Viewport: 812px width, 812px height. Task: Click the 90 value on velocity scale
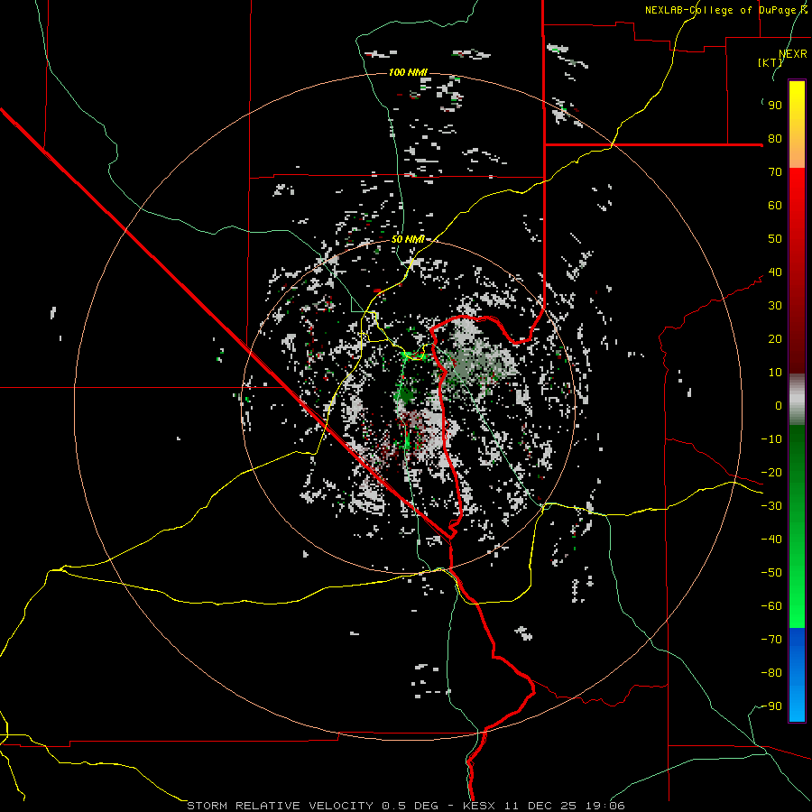(x=775, y=106)
